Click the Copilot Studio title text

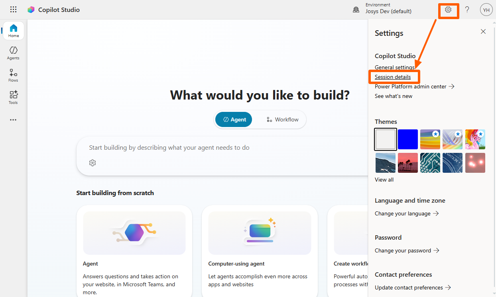59,10
